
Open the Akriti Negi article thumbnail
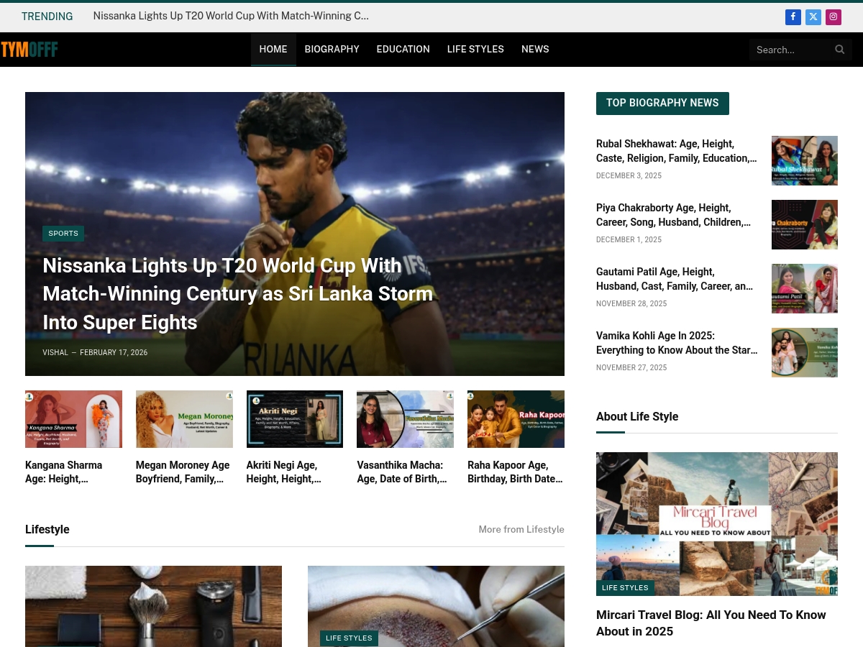pos(295,419)
